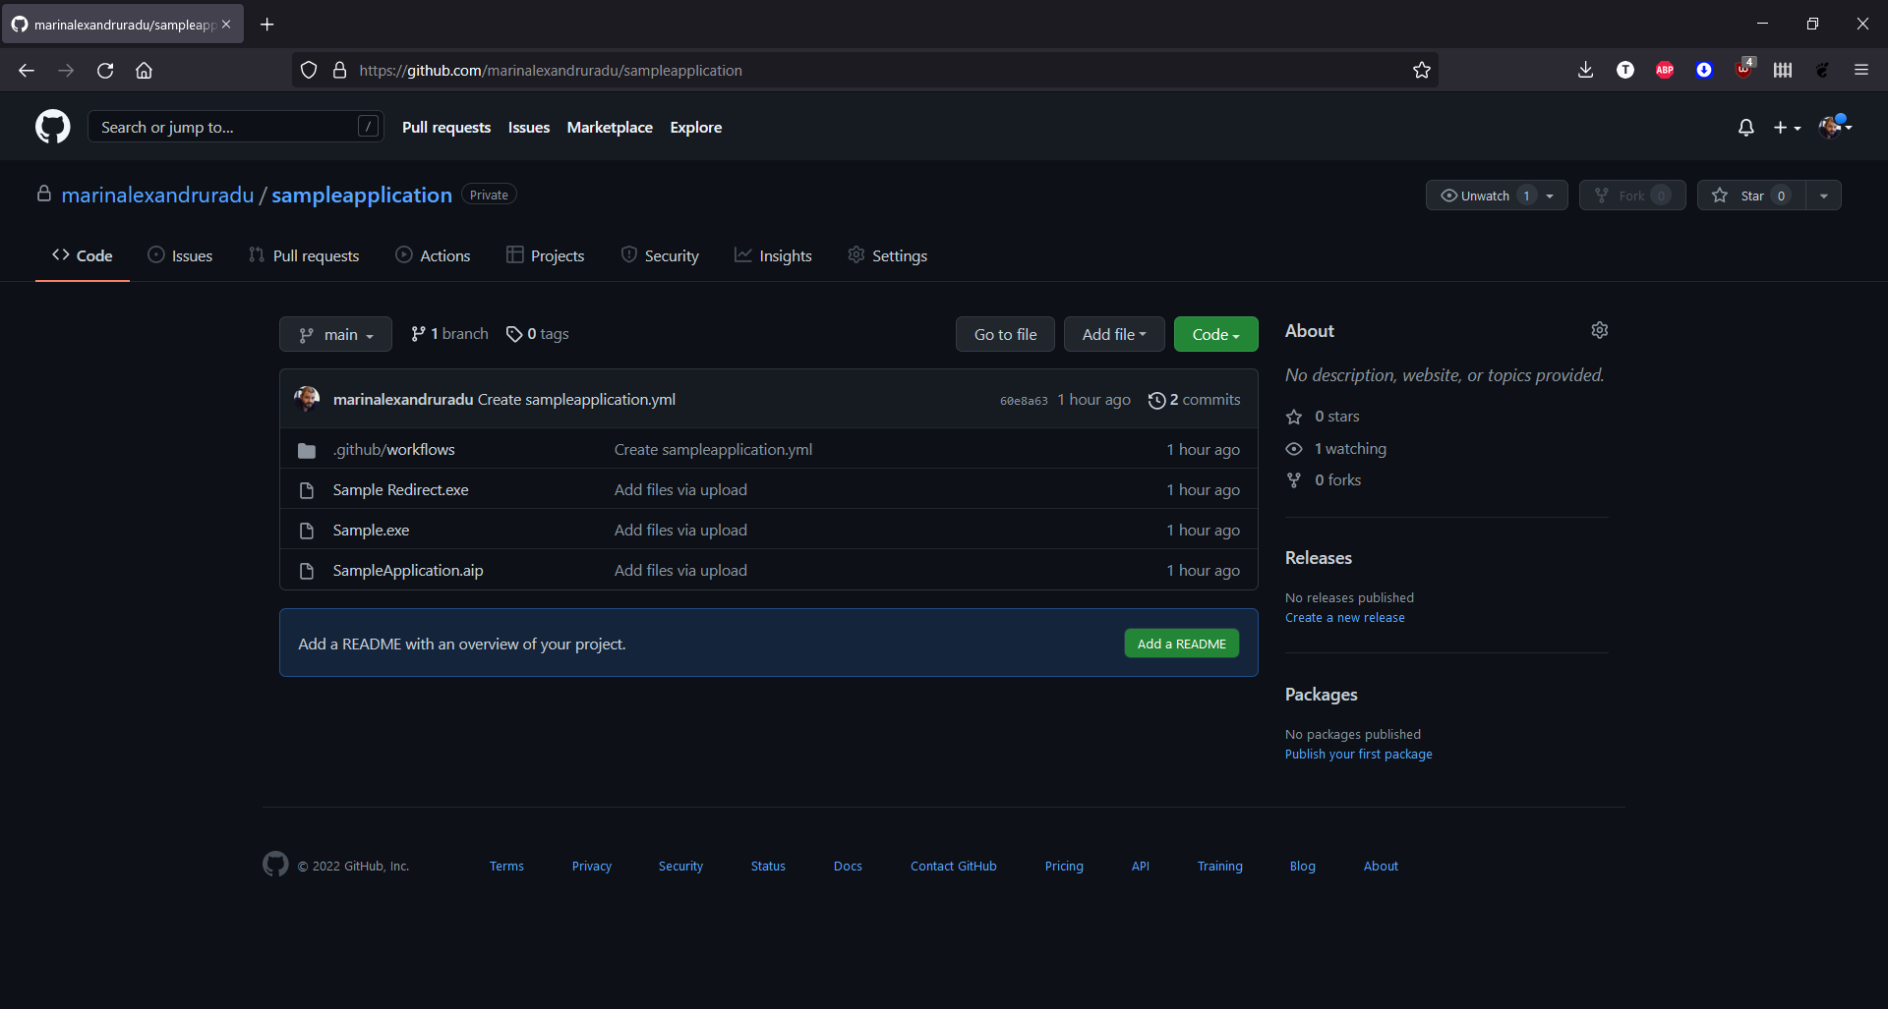Open the green Code dropdown

point(1215,334)
